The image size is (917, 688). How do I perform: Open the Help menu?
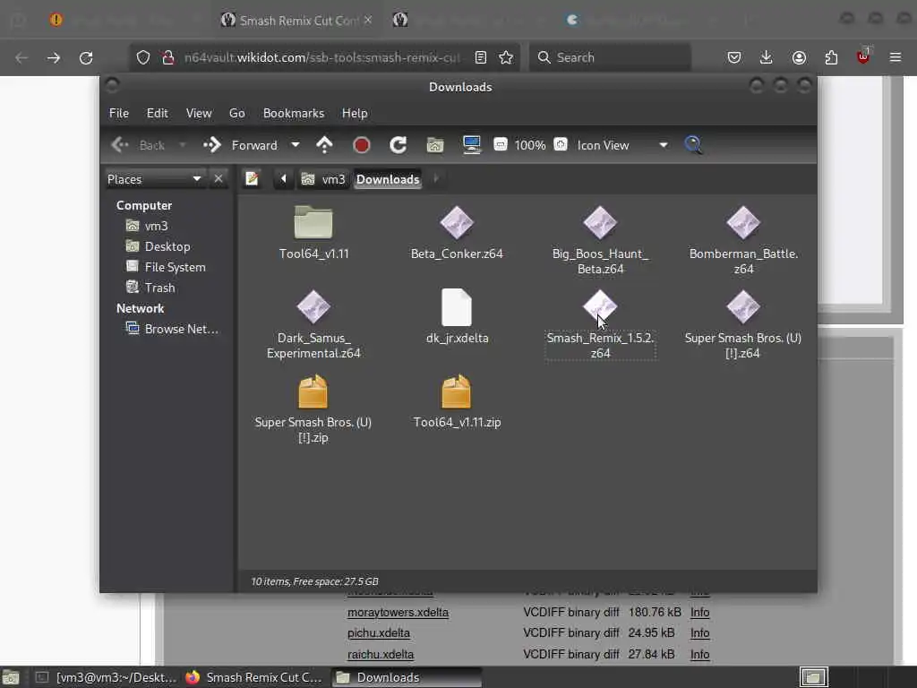click(x=355, y=113)
